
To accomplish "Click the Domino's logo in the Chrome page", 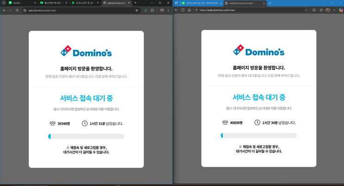I will click(x=86, y=51).
